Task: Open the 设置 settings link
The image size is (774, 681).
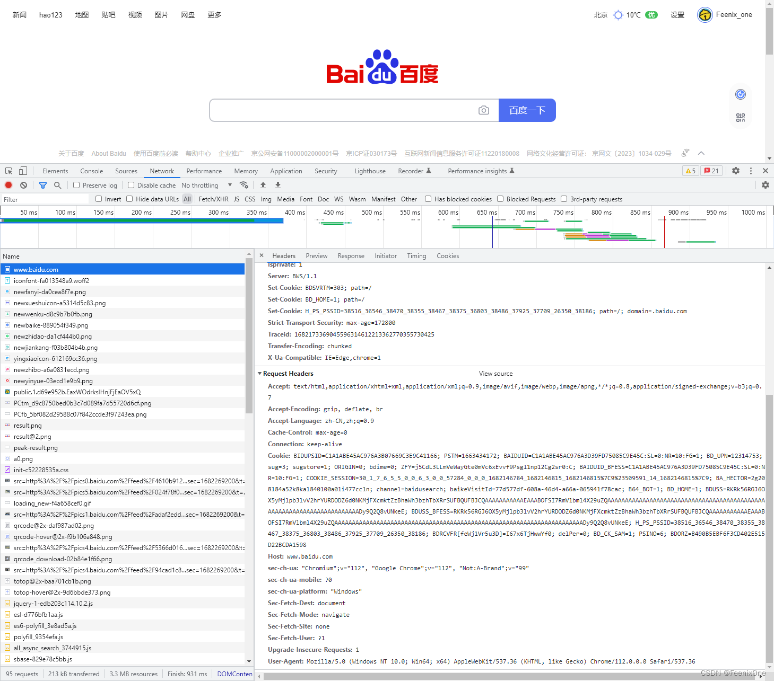Action: [x=677, y=15]
